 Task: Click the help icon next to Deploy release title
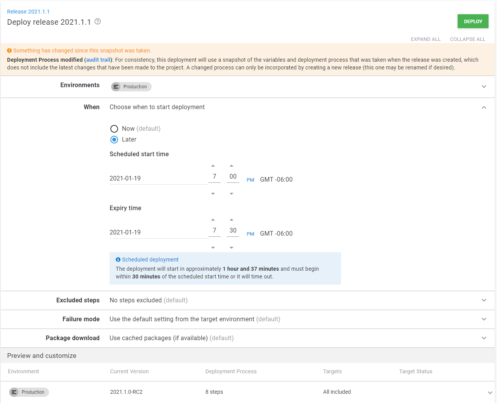[x=97, y=22]
